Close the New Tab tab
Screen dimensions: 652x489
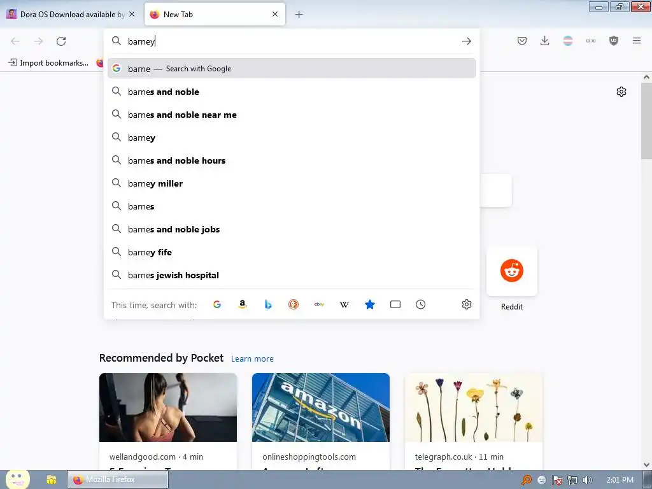pyautogui.click(x=275, y=14)
